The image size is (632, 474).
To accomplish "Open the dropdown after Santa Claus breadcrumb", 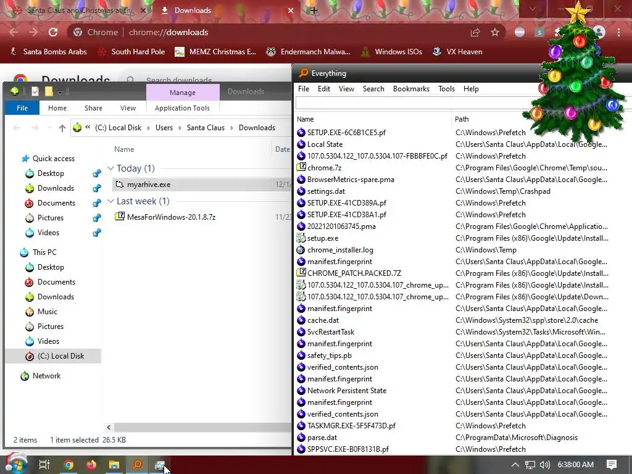I will pos(232,128).
